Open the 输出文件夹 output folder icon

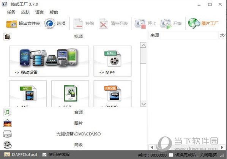coord(12,24)
